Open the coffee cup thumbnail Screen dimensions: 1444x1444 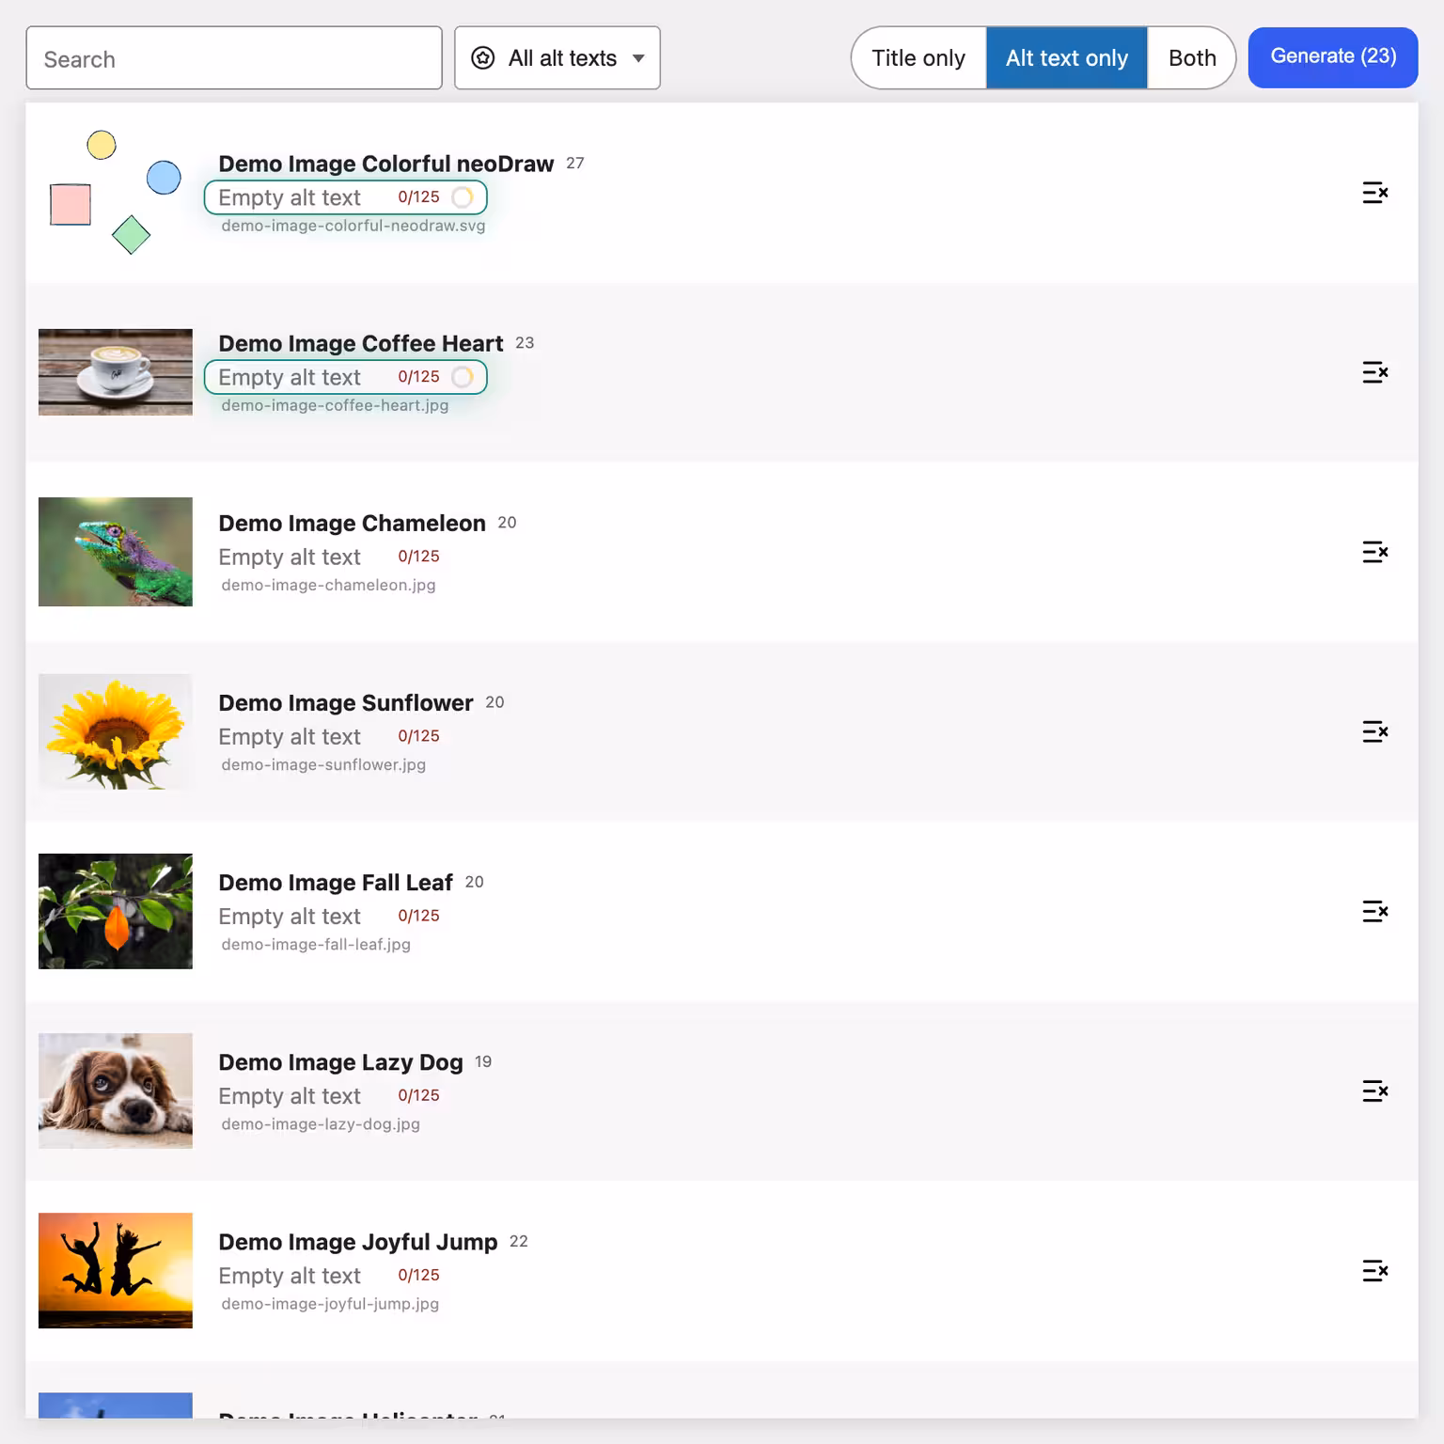(116, 372)
